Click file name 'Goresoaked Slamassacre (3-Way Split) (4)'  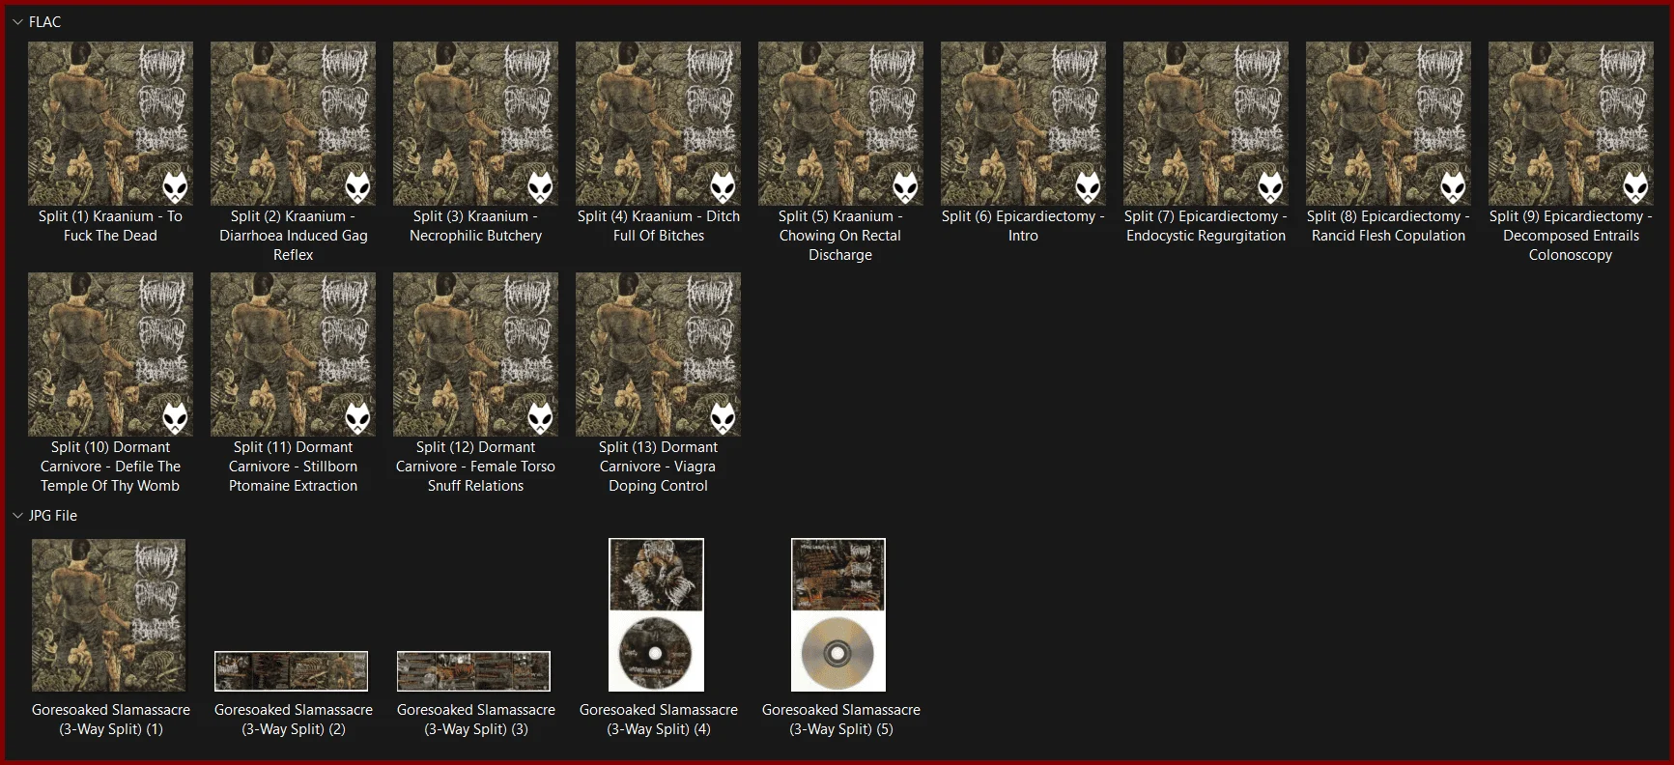pyautogui.click(x=658, y=720)
